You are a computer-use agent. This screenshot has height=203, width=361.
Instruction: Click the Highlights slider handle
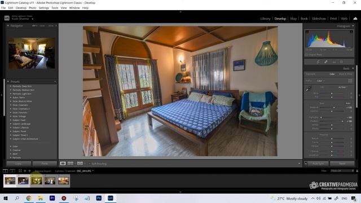pyautogui.click(x=321, y=117)
